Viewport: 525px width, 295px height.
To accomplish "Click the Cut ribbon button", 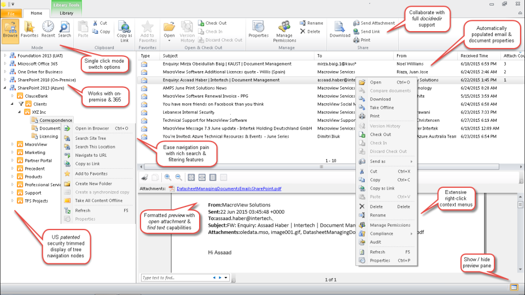I will pos(100,23).
